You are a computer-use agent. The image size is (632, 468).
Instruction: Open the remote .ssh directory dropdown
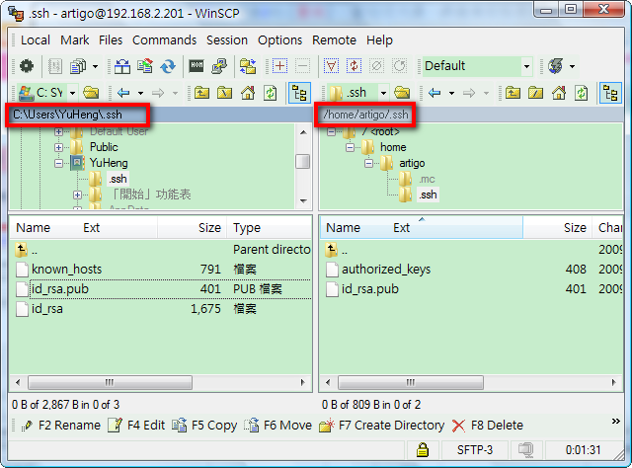click(383, 93)
